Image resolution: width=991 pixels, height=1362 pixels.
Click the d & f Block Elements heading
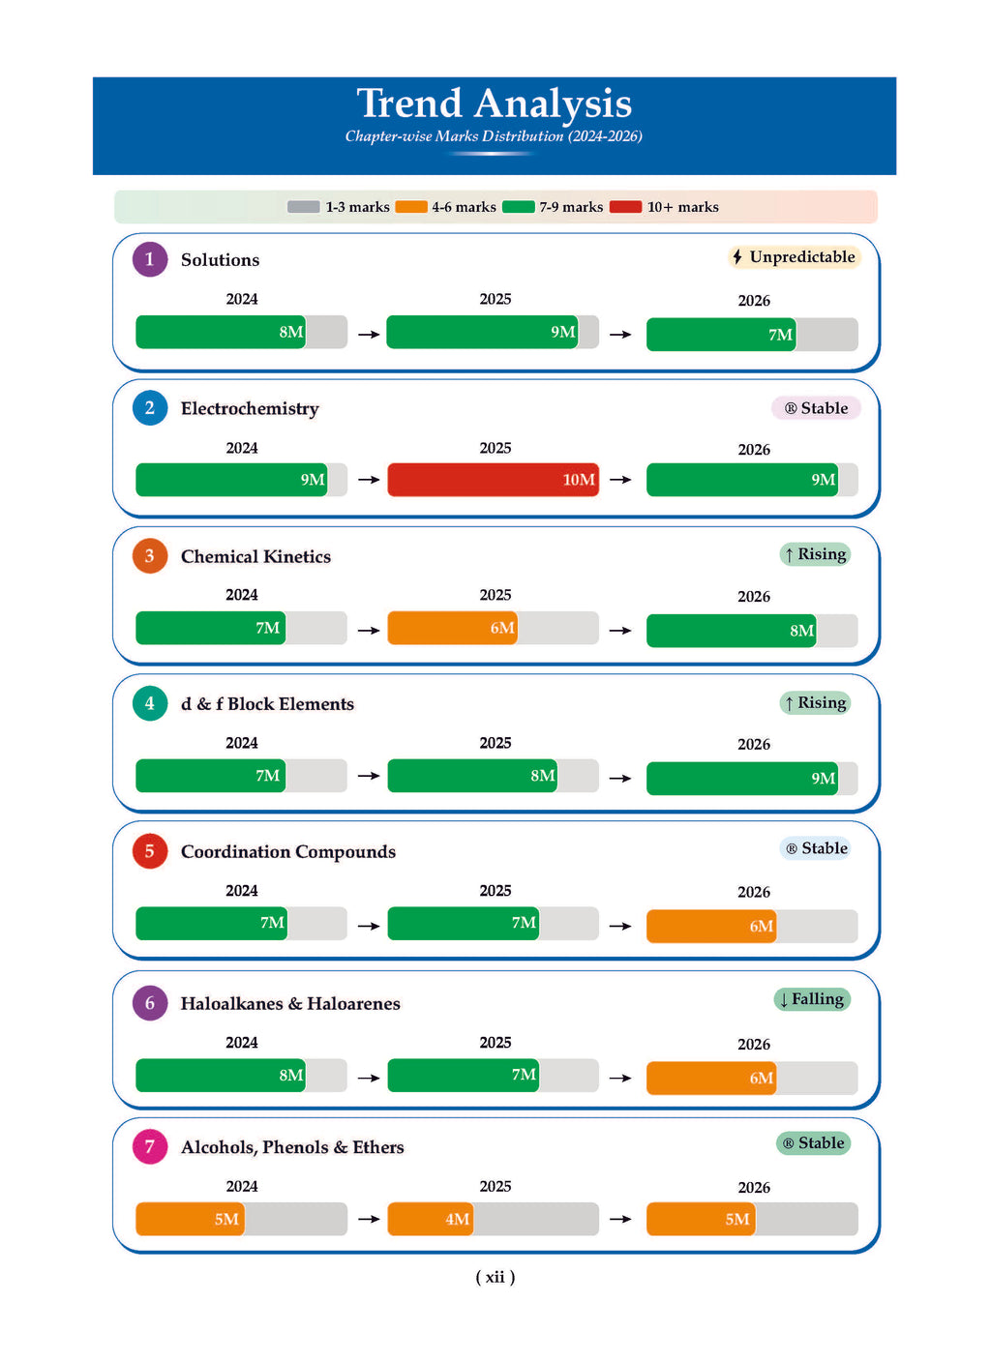(x=267, y=704)
